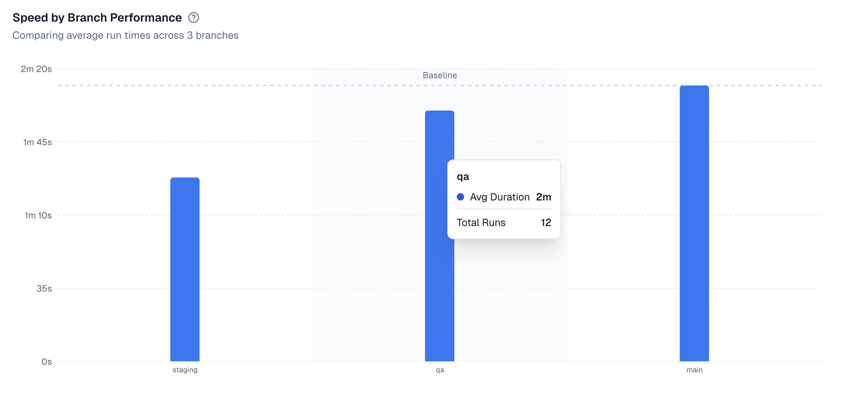This screenshot has height=395, width=855.
Task: Click the subtitle about comparing 3 branches
Action: (125, 35)
